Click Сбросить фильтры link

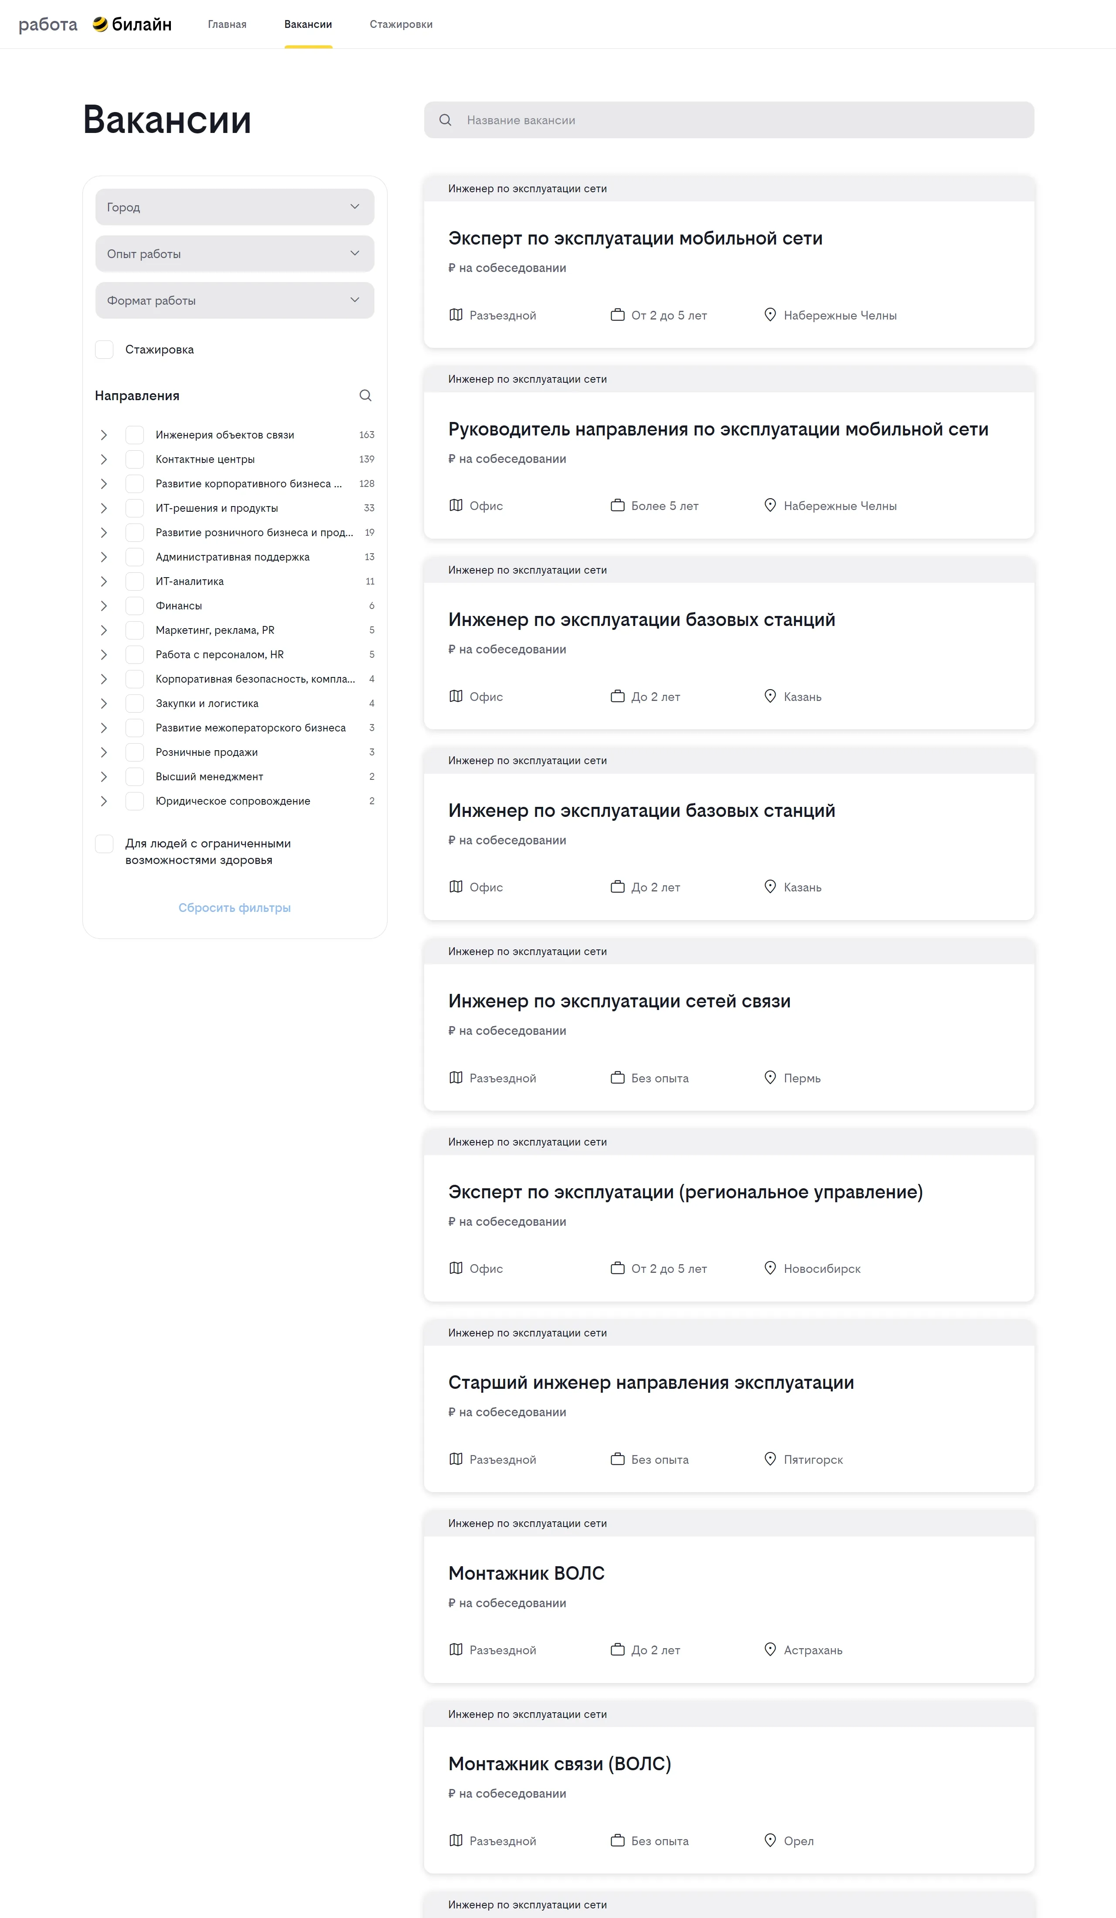tap(235, 907)
